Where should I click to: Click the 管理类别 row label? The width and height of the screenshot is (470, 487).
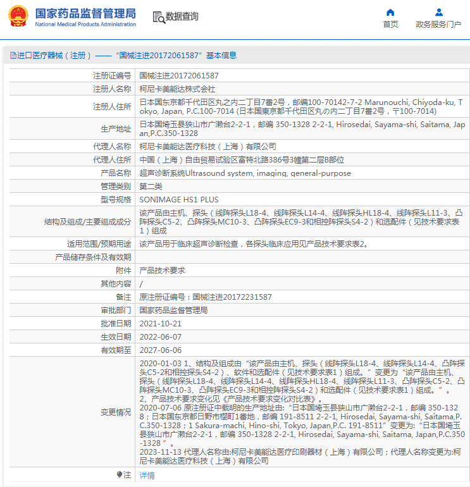pyautogui.click(x=116, y=187)
